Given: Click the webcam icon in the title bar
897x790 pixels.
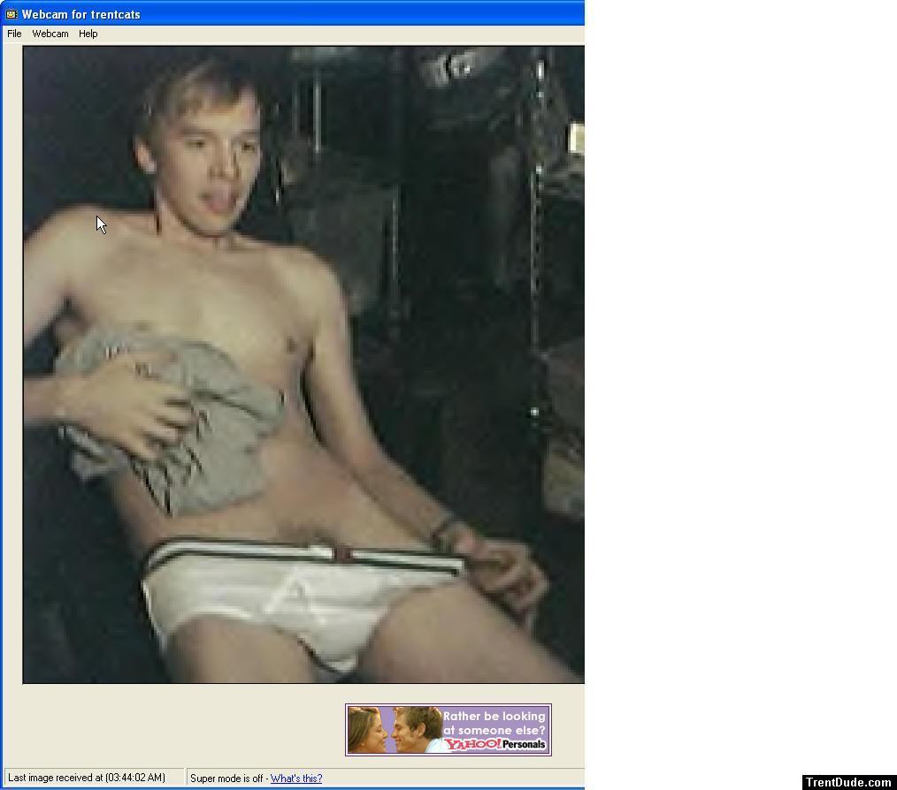Looking at the screenshot, I should point(11,14).
